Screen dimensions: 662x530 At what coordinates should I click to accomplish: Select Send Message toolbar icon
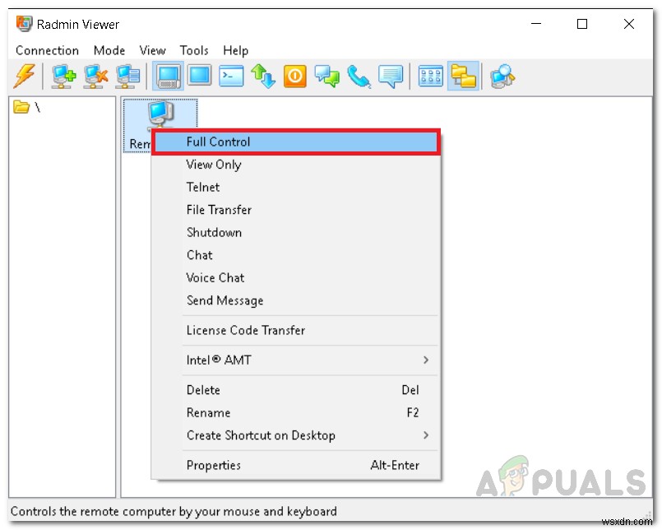coord(391,77)
